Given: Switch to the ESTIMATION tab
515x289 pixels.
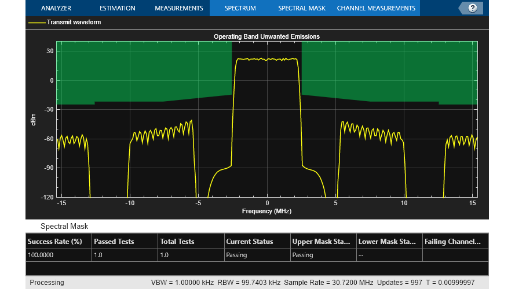Looking at the screenshot, I should tap(117, 8).
